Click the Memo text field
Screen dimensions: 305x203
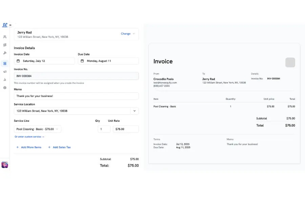point(76,96)
